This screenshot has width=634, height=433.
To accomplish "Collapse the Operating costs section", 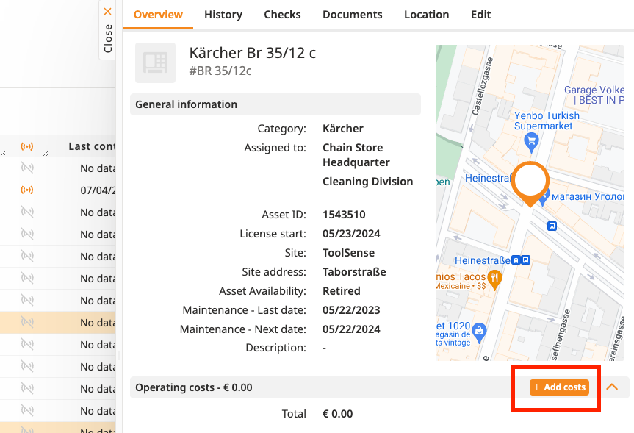I will coord(612,387).
